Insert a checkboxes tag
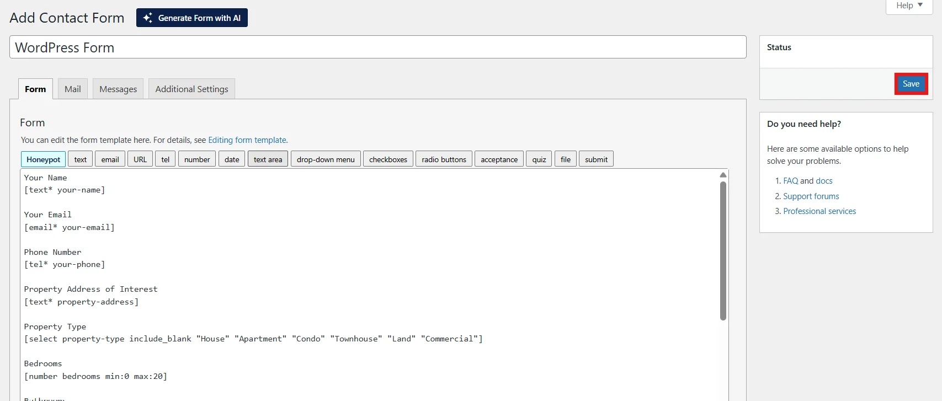Image resolution: width=942 pixels, height=401 pixels. point(388,159)
